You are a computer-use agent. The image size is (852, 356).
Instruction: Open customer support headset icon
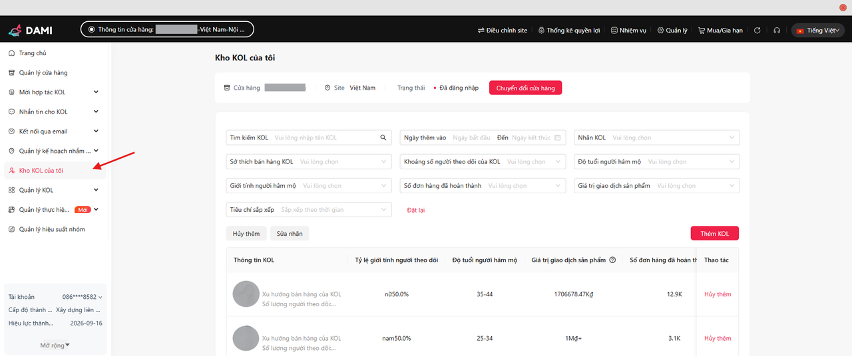tap(777, 31)
